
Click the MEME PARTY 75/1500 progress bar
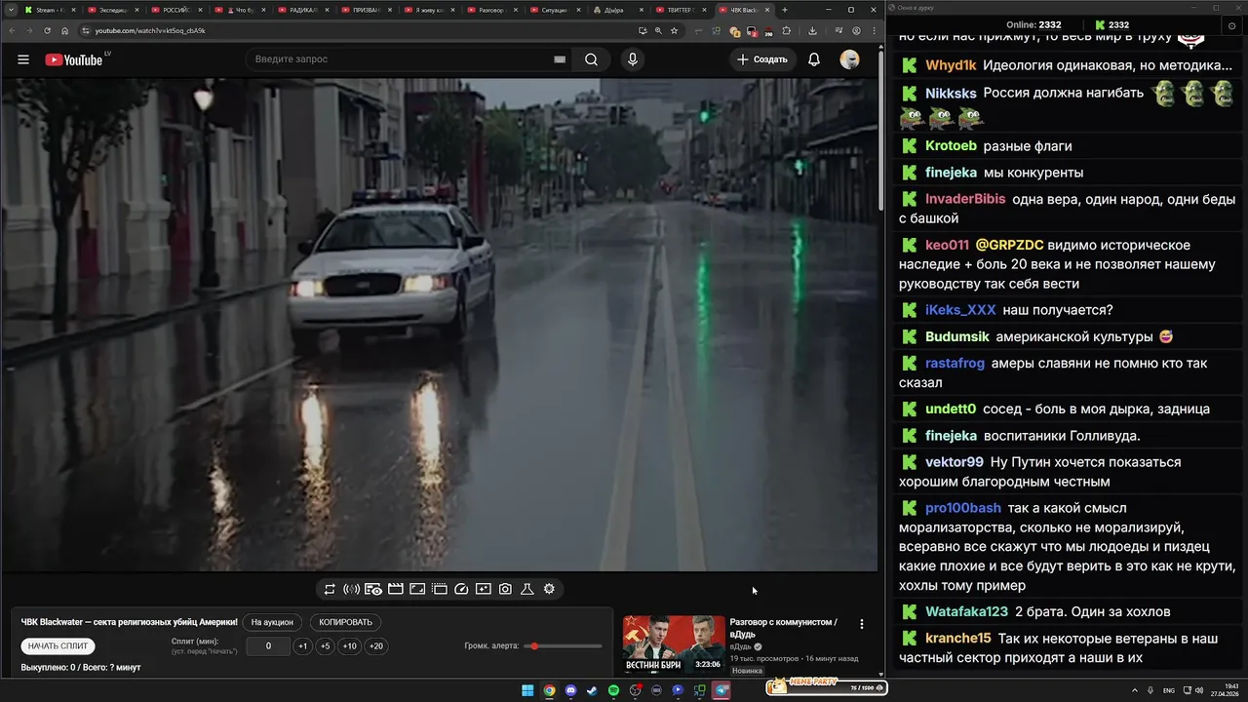(827, 687)
